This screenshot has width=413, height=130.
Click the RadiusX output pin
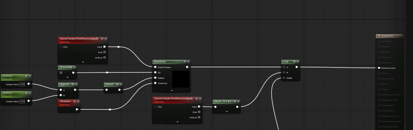coord(28,84)
